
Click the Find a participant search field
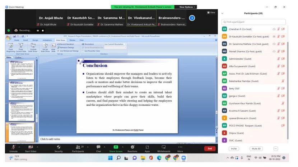(x=253, y=22)
